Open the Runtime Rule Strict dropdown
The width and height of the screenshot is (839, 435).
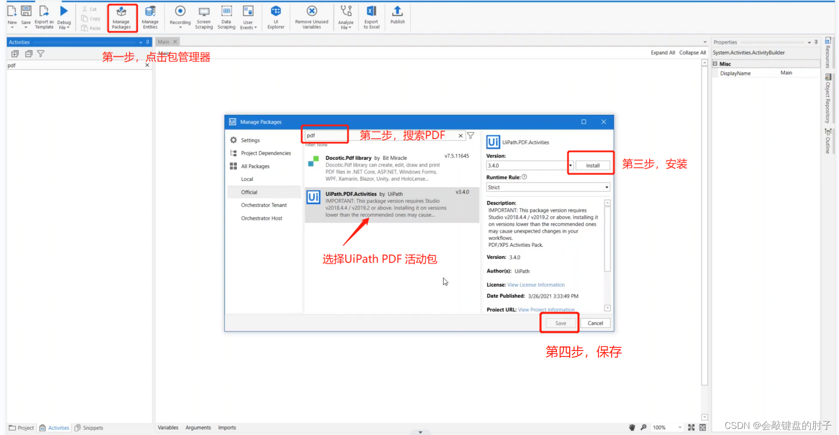coord(548,187)
